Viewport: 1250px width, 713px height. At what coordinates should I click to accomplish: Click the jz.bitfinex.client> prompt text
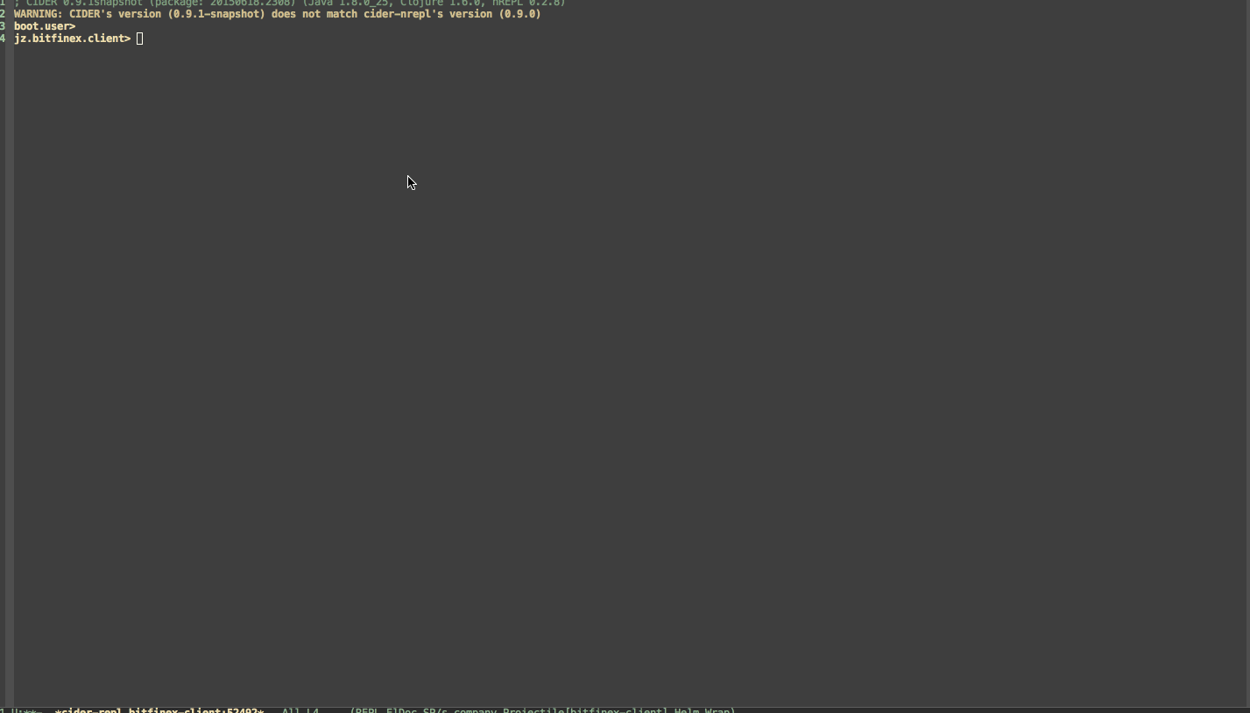pos(72,39)
